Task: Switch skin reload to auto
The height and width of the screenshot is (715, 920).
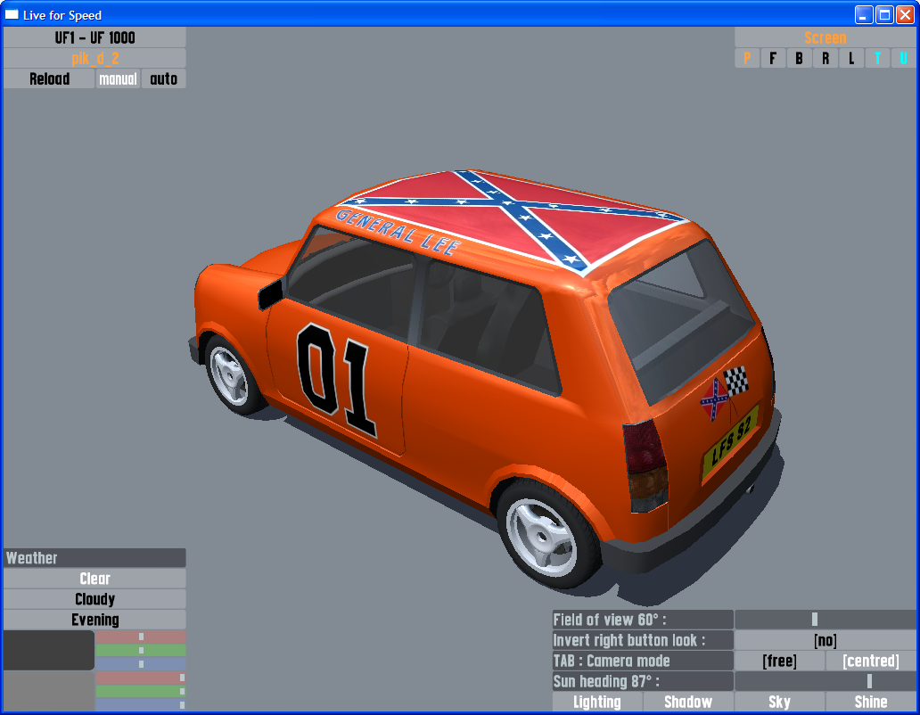Action: point(164,78)
